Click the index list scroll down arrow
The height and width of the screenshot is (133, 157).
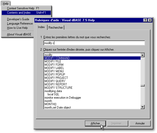(x=143, y=107)
